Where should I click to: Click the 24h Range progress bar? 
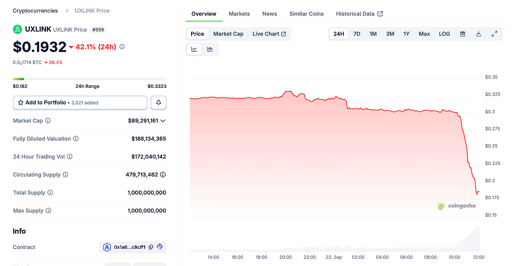tap(89, 79)
